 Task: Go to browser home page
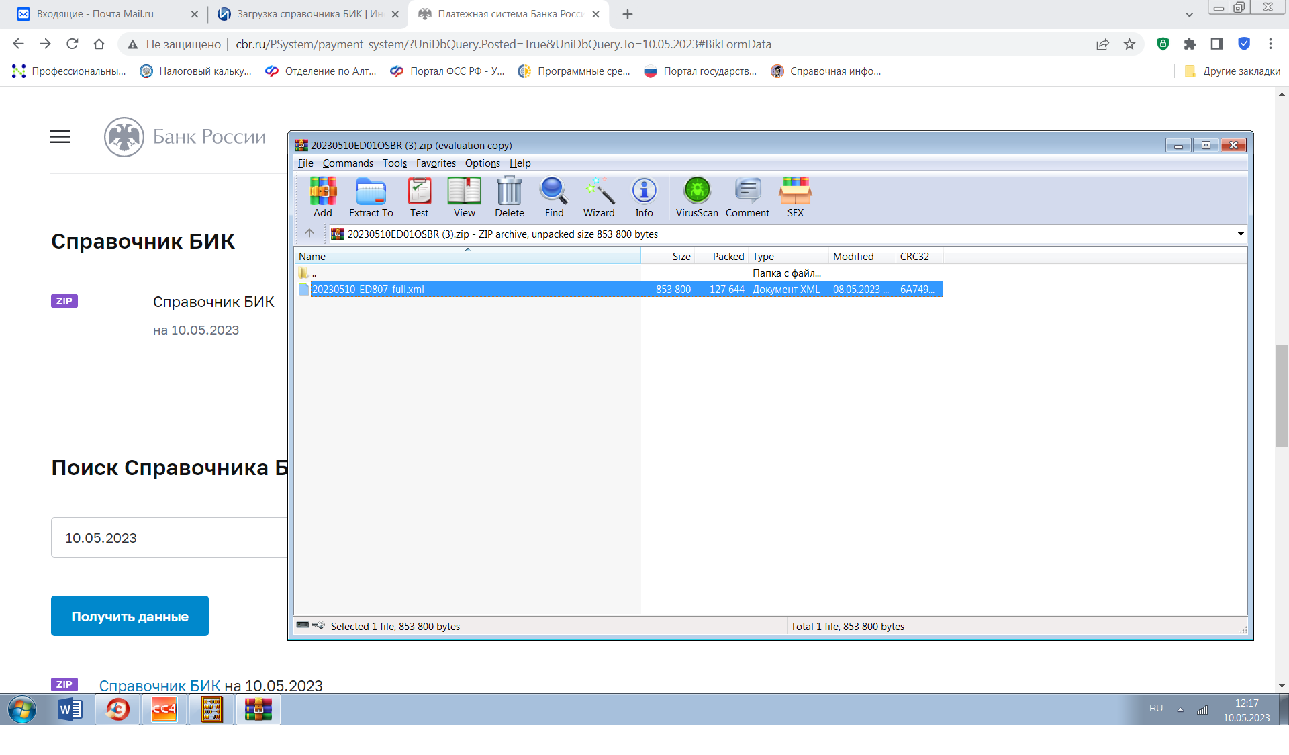[99, 44]
